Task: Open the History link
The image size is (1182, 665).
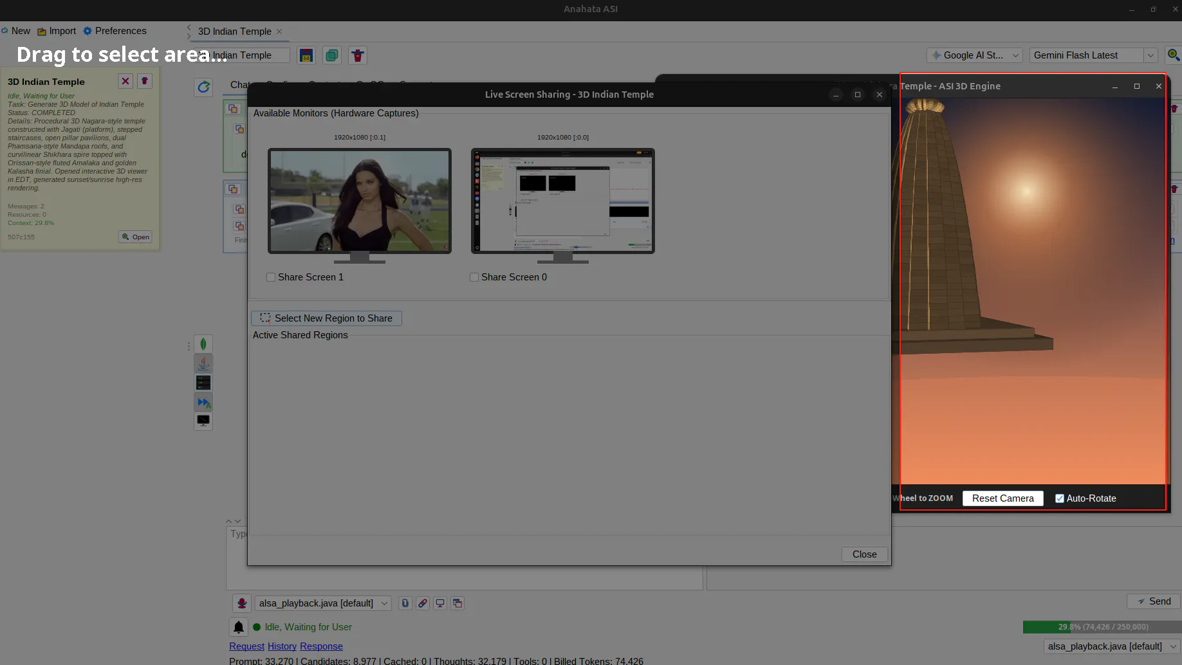Action: (282, 646)
